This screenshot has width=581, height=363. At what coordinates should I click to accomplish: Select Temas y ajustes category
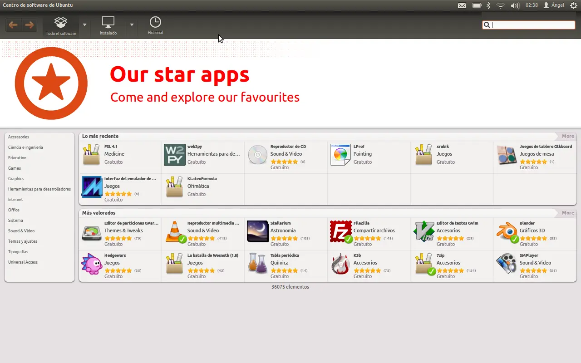pyautogui.click(x=23, y=241)
